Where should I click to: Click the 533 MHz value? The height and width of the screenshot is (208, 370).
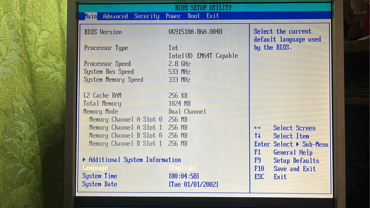(179, 72)
